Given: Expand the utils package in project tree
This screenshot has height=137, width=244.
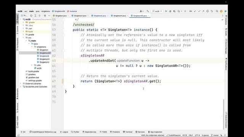Looking at the screenshot, I should pos(32,65).
